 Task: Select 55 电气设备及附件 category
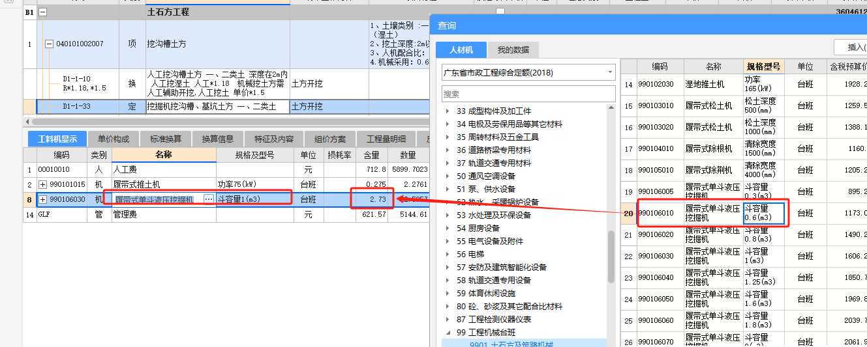click(490, 241)
